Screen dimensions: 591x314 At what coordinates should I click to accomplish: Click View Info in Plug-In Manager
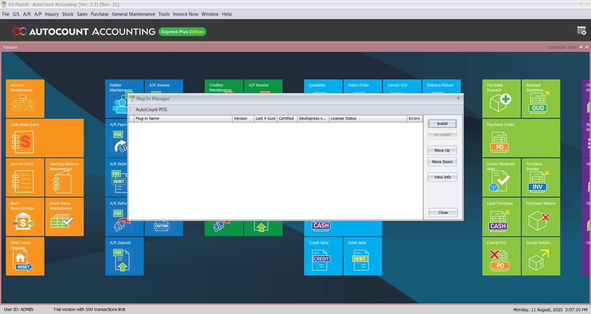coord(442,177)
